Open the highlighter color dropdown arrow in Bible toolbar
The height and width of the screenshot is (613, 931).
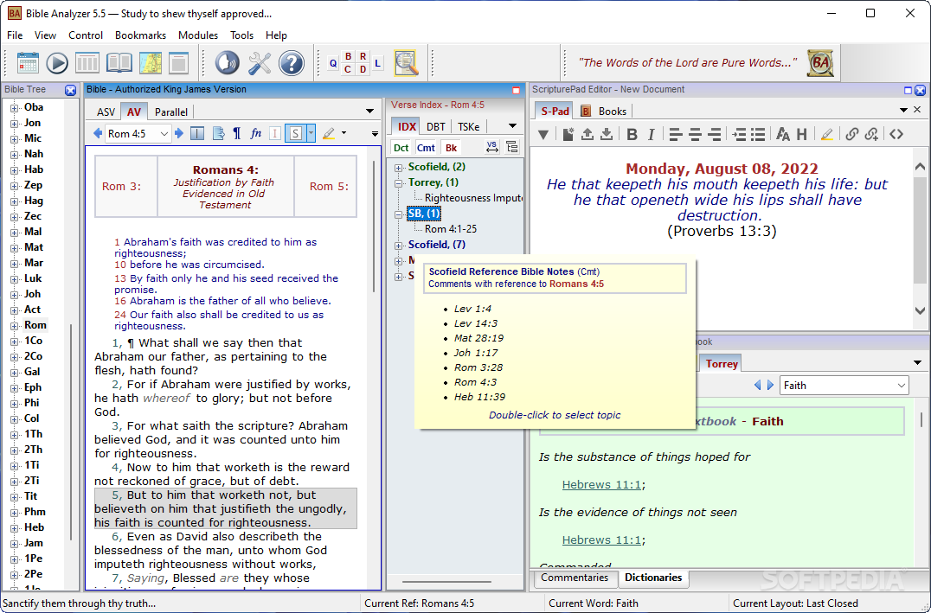click(x=344, y=133)
